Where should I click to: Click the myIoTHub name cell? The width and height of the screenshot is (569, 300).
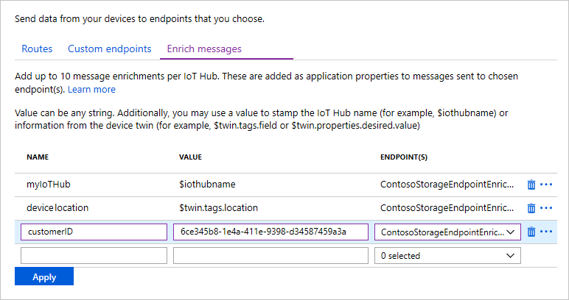(x=49, y=185)
